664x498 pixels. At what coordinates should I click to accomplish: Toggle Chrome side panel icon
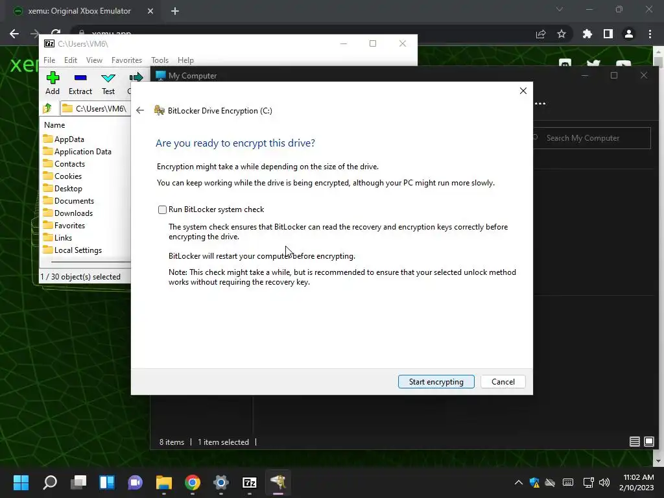[x=608, y=34]
